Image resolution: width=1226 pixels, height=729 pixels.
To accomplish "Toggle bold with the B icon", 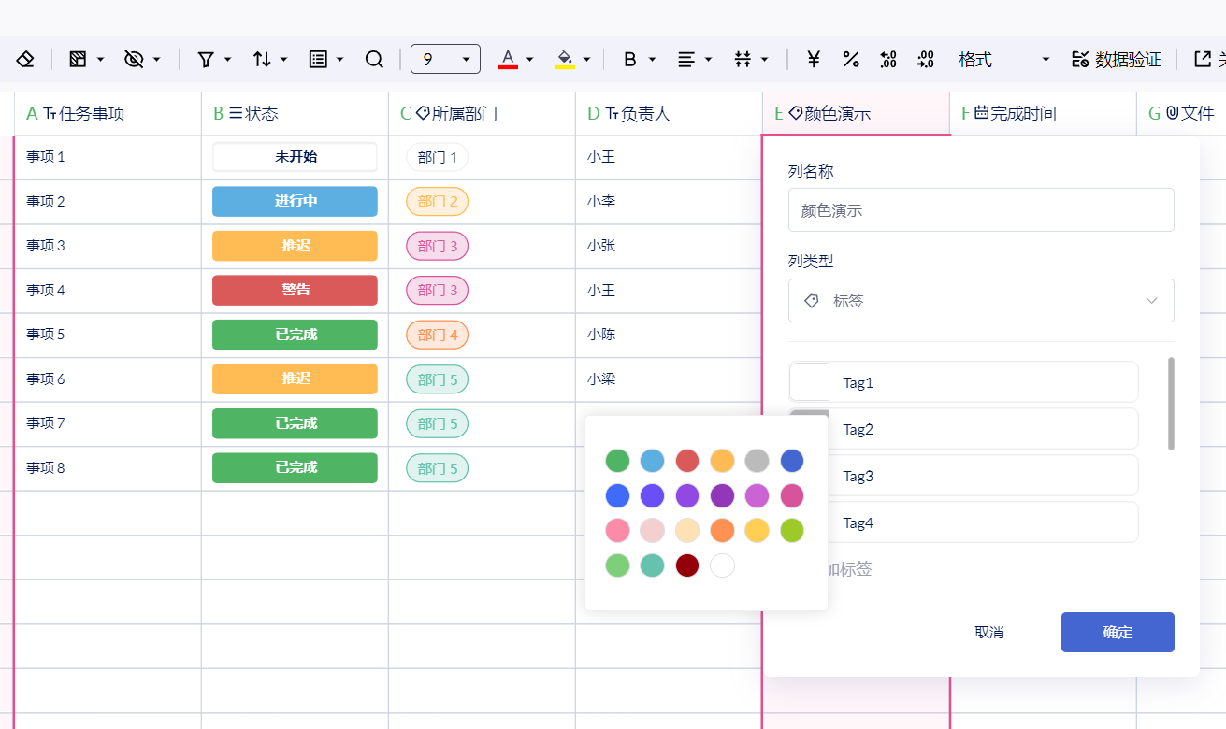I will [x=629, y=59].
